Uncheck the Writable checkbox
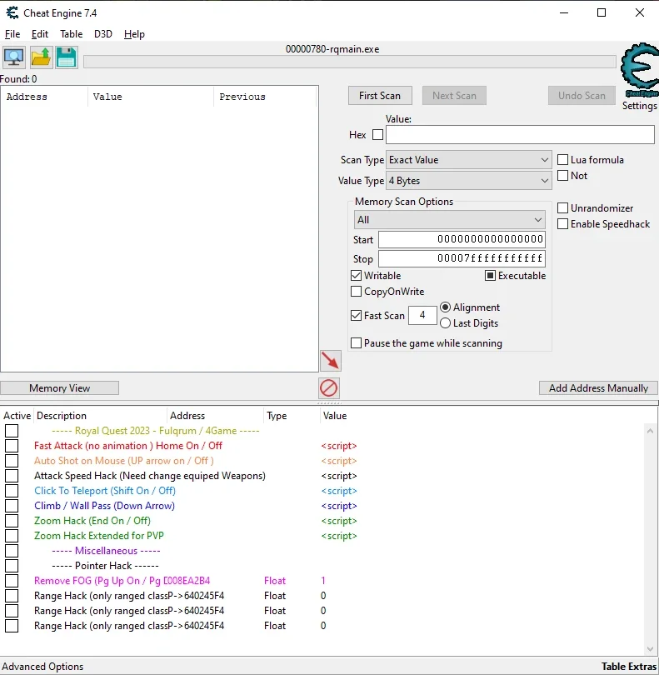 coord(356,276)
